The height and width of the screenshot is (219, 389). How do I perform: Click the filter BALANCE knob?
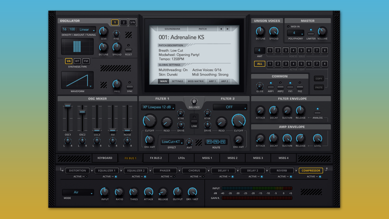tap(194, 102)
